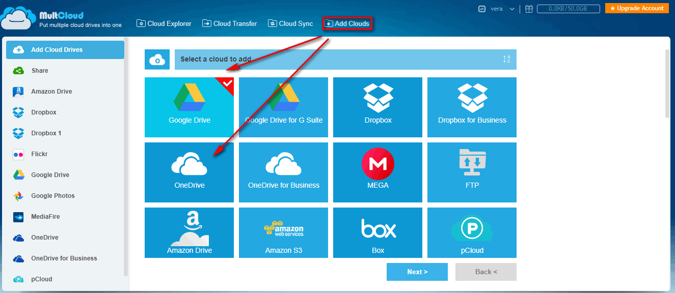Viewport: 675px width, 293px height.
Task: Open Add Clouds tab
Action: pos(347,23)
